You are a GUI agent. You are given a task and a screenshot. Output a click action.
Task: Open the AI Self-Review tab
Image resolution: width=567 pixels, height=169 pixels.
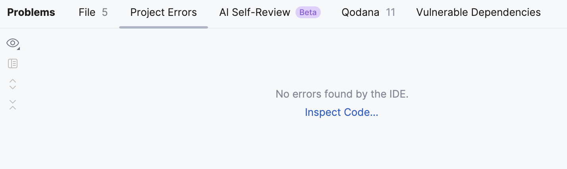point(255,12)
